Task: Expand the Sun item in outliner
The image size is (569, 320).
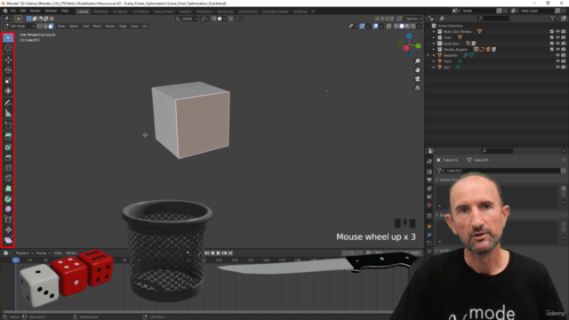Action: (434, 68)
